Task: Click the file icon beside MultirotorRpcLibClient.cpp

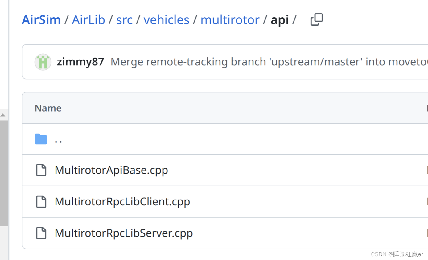Action: click(x=41, y=201)
